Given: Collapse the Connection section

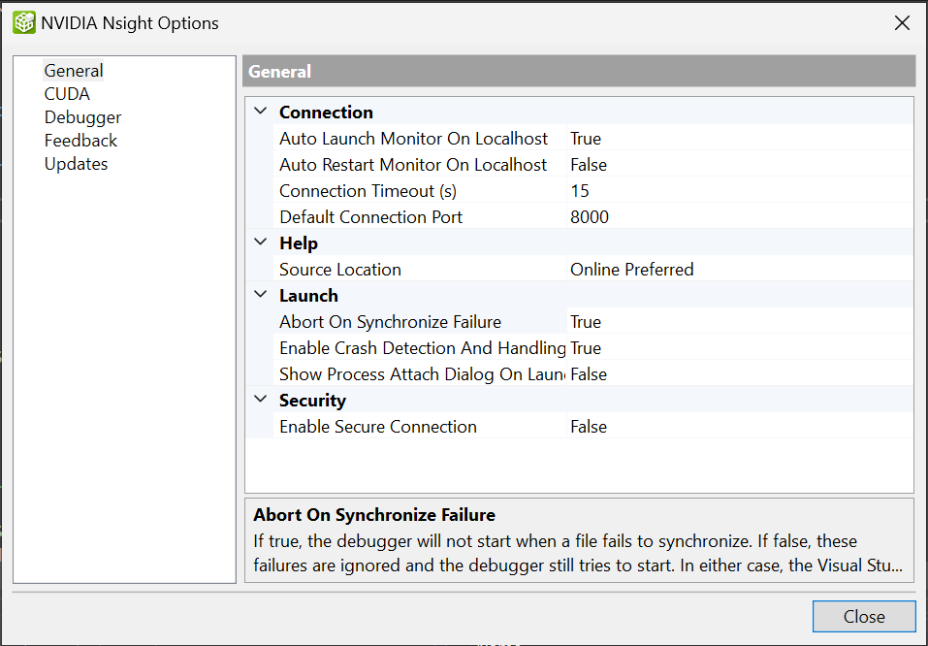Looking at the screenshot, I should 260,113.
